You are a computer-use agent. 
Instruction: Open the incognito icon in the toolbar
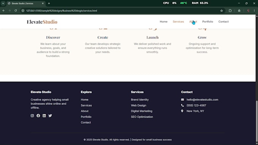(x=239, y=11)
